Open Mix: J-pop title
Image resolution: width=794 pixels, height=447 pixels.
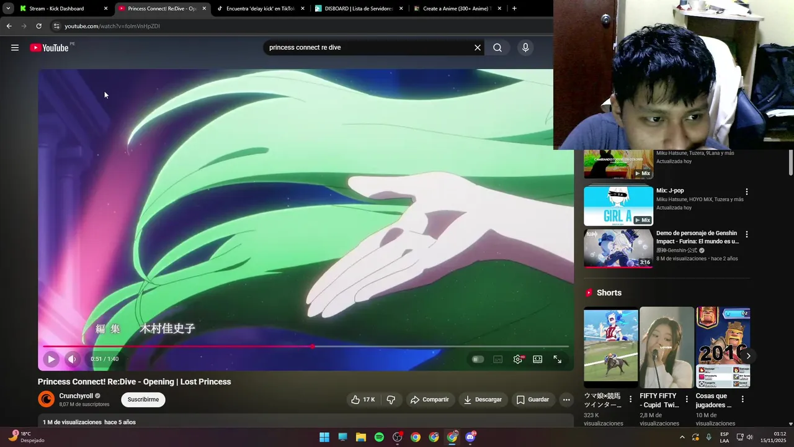pyautogui.click(x=670, y=191)
